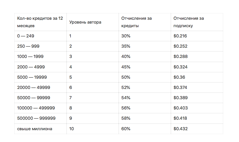Click the $0.432 subscription payout cell

pos(197,129)
